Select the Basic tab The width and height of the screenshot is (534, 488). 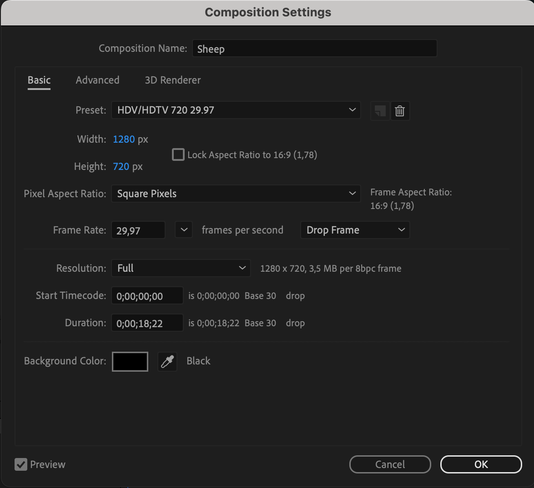39,80
